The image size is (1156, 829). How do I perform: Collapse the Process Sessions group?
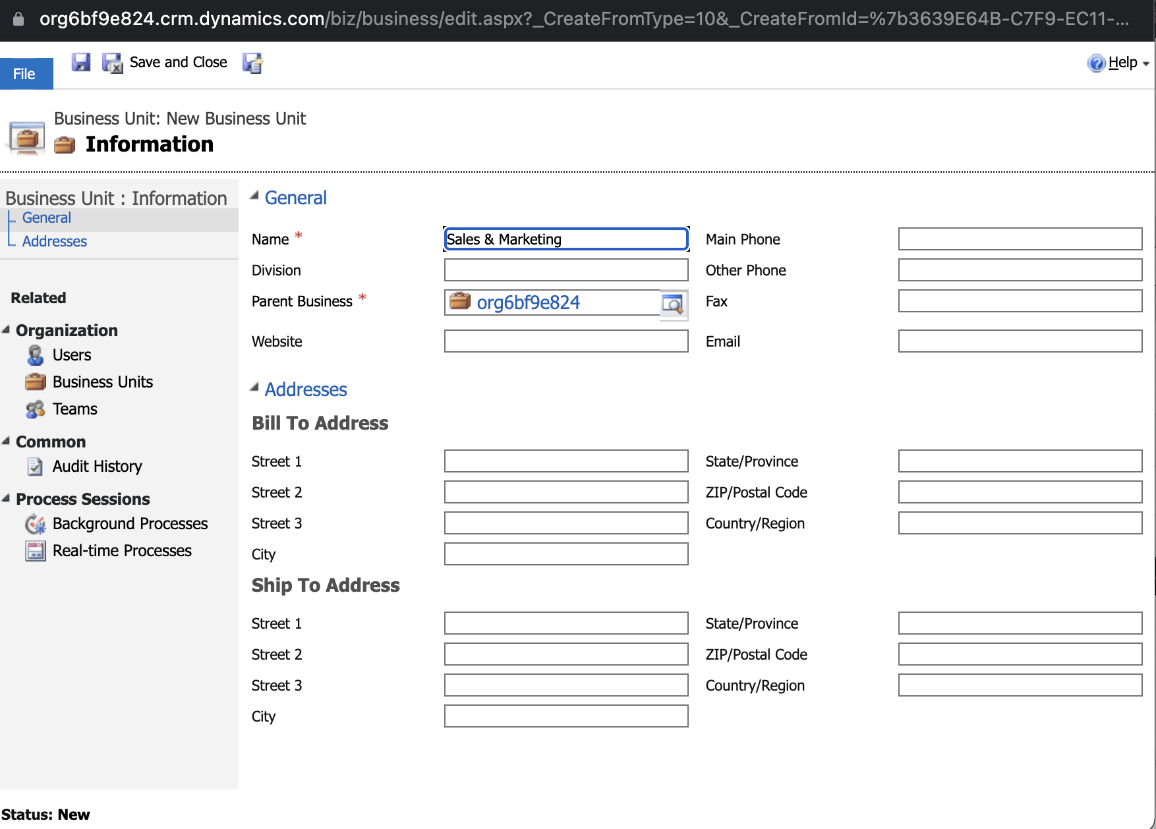coord(7,499)
